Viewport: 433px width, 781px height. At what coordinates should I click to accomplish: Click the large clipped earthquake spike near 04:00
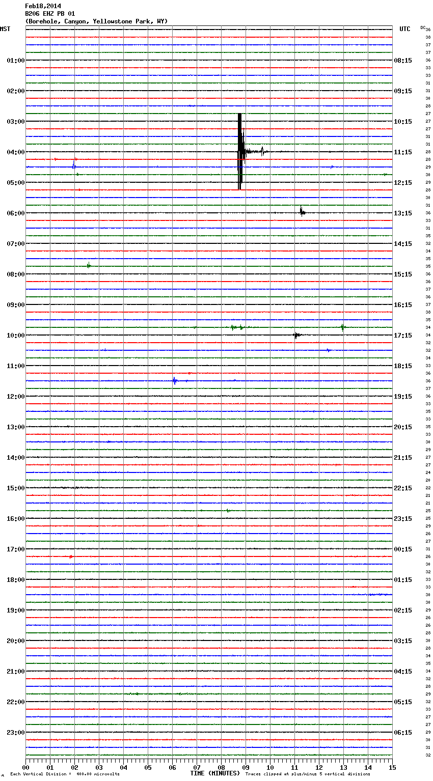[x=240, y=151]
